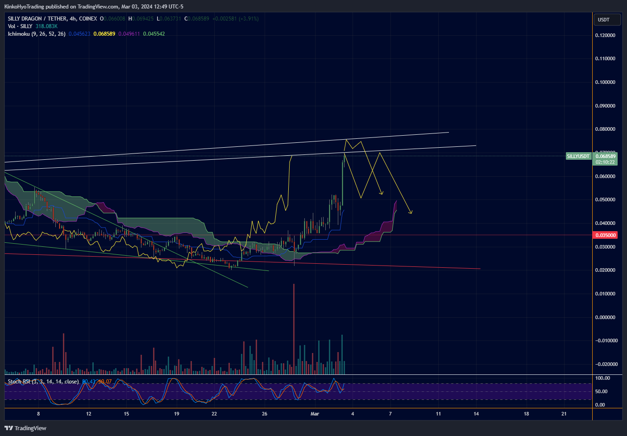Click date 26 on the time axis
The image size is (627, 436).
point(265,414)
